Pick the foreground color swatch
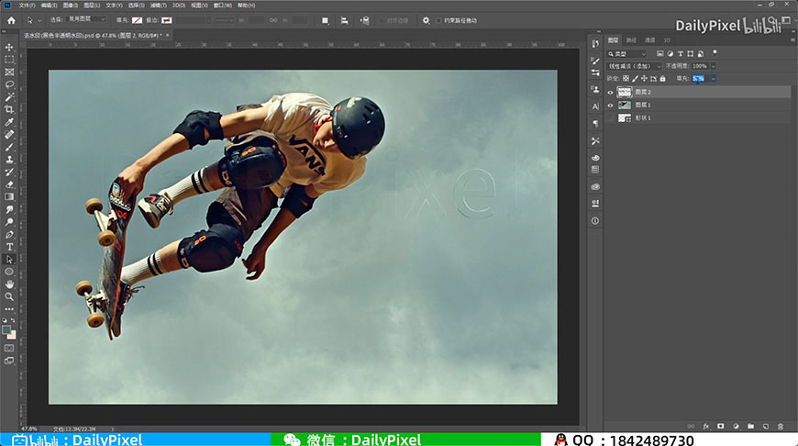 click(x=6, y=330)
